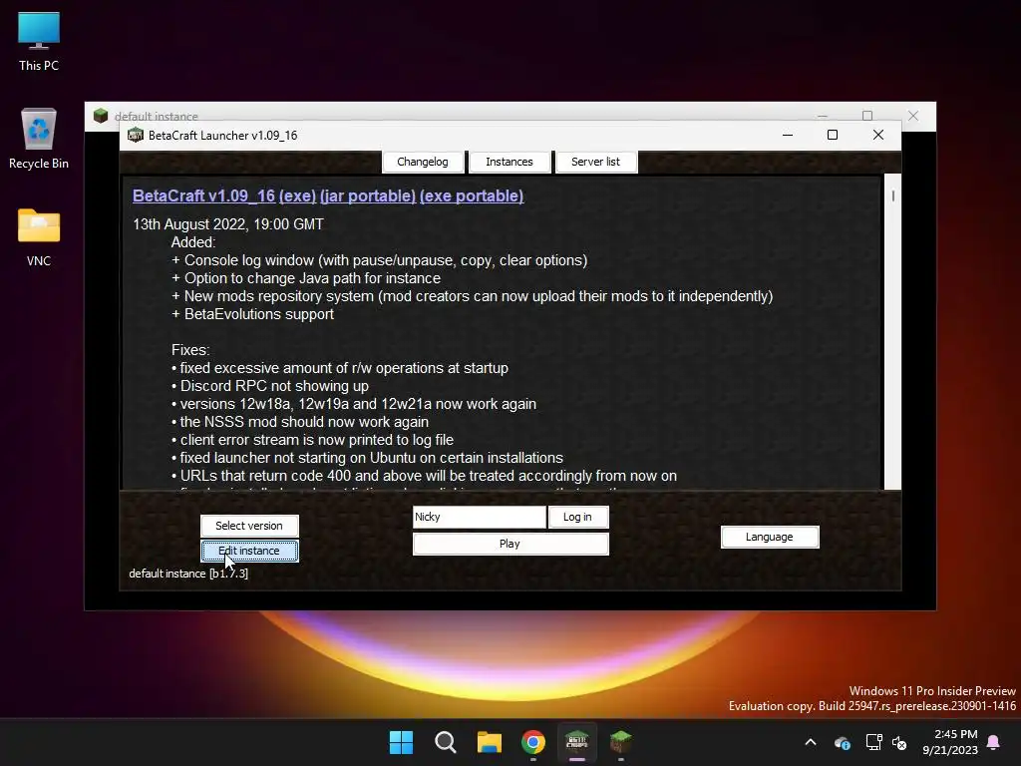1021x766 pixels.
Task: Open the Changelog tab
Action: click(x=423, y=162)
